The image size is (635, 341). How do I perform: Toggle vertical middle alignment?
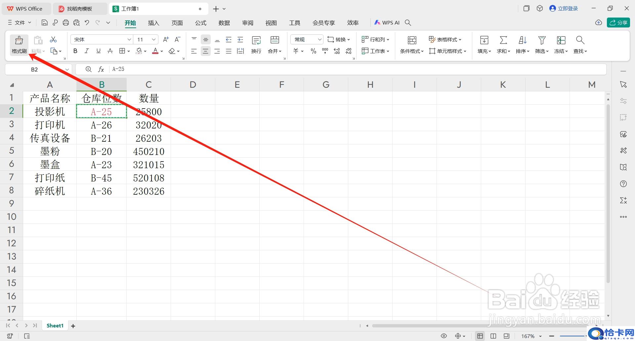pos(205,40)
